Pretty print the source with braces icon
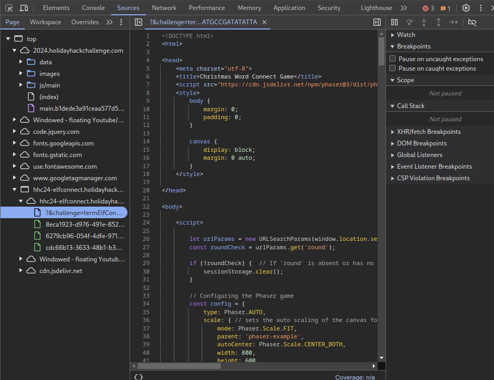Image resolution: width=494 pixels, height=380 pixels. [139, 377]
